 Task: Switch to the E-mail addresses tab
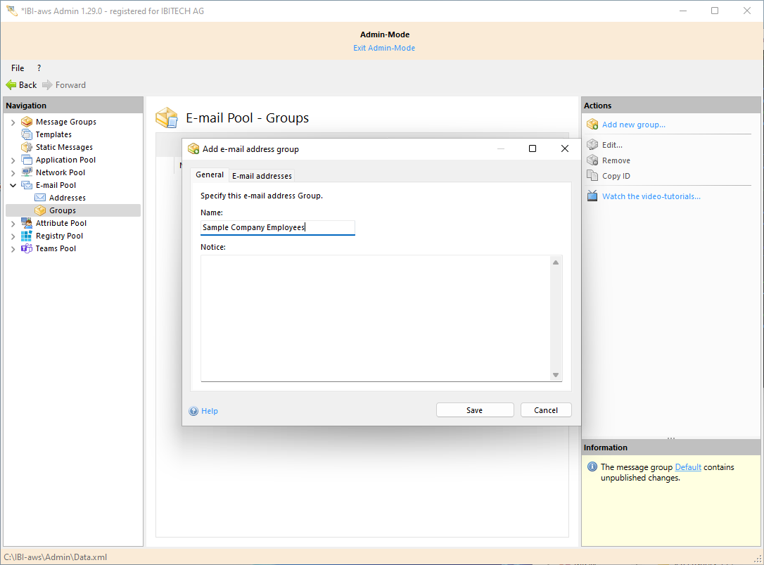point(262,176)
